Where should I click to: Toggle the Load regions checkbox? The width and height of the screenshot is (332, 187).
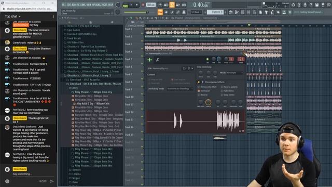click(x=172, y=79)
